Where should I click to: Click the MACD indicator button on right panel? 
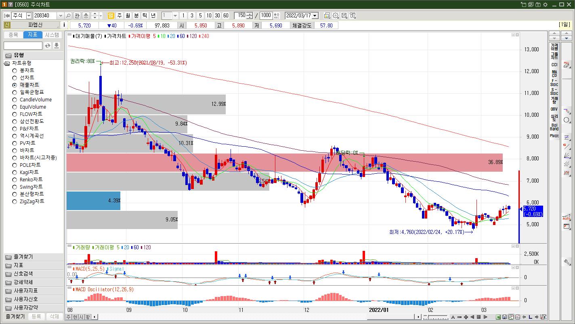point(554,74)
